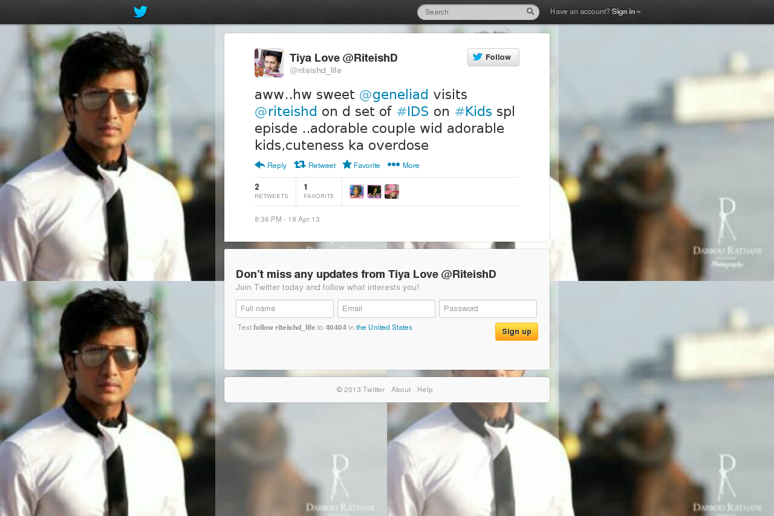
Task: Open the Help link in the footer
Action: (x=425, y=390)
